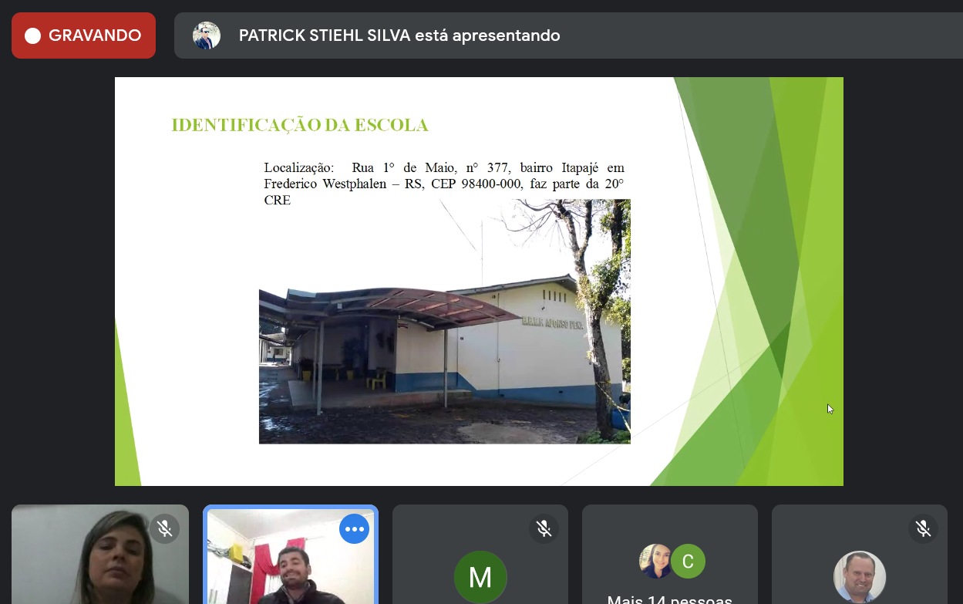Screen dimensions: 963x604
Task: Click the school name sign on the building wall
Action: (554, 323)
